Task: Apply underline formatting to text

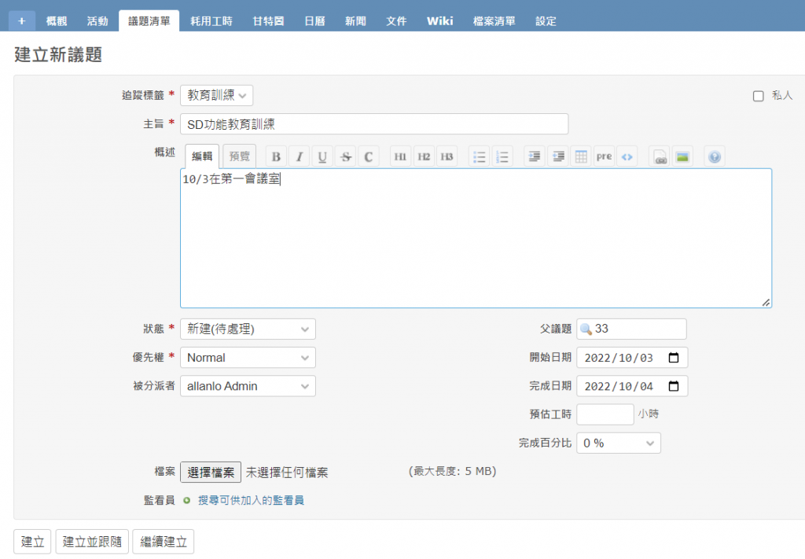Action: point(322,156)
